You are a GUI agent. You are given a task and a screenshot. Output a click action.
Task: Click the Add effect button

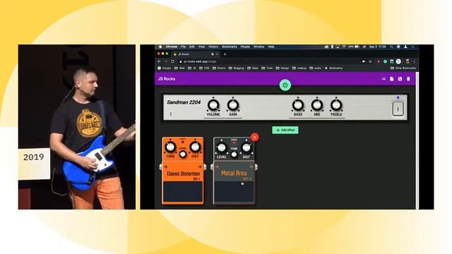pyautogui.click(x=285, y=130)
